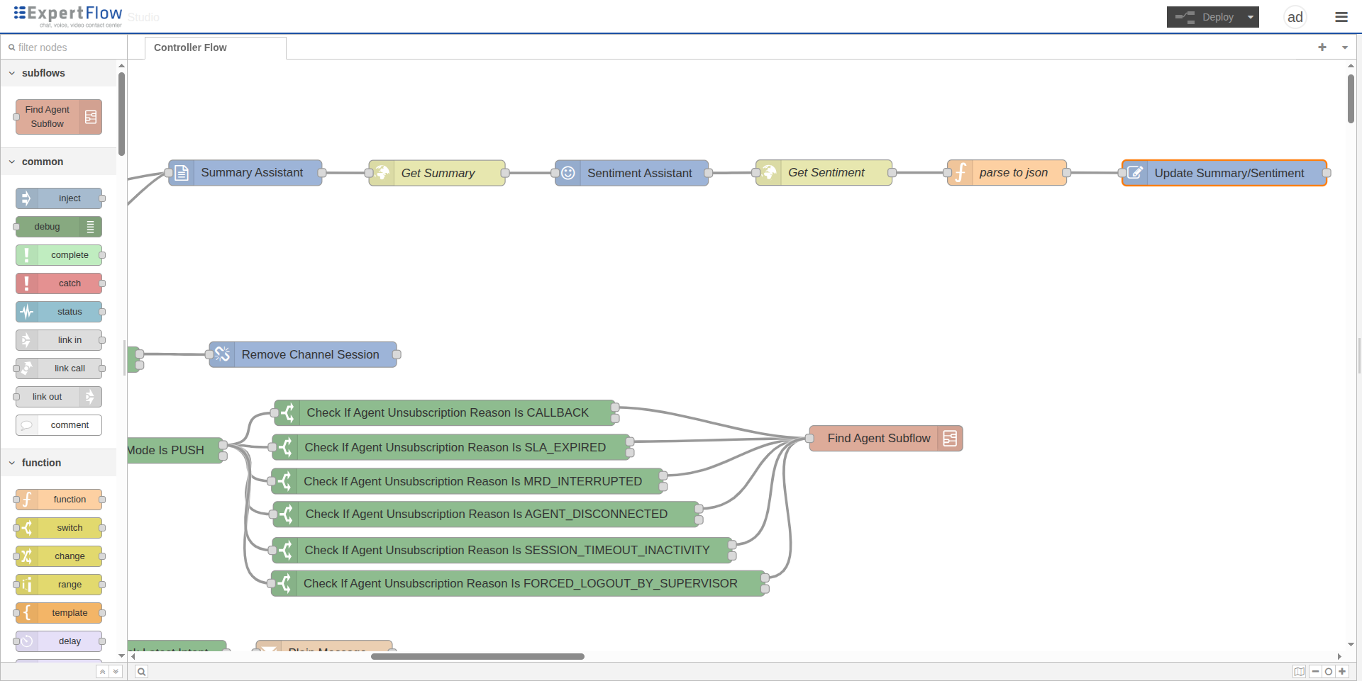Select the template node in palette
The width and height of the screenshot is (1362, 681).
click(59, 613)
